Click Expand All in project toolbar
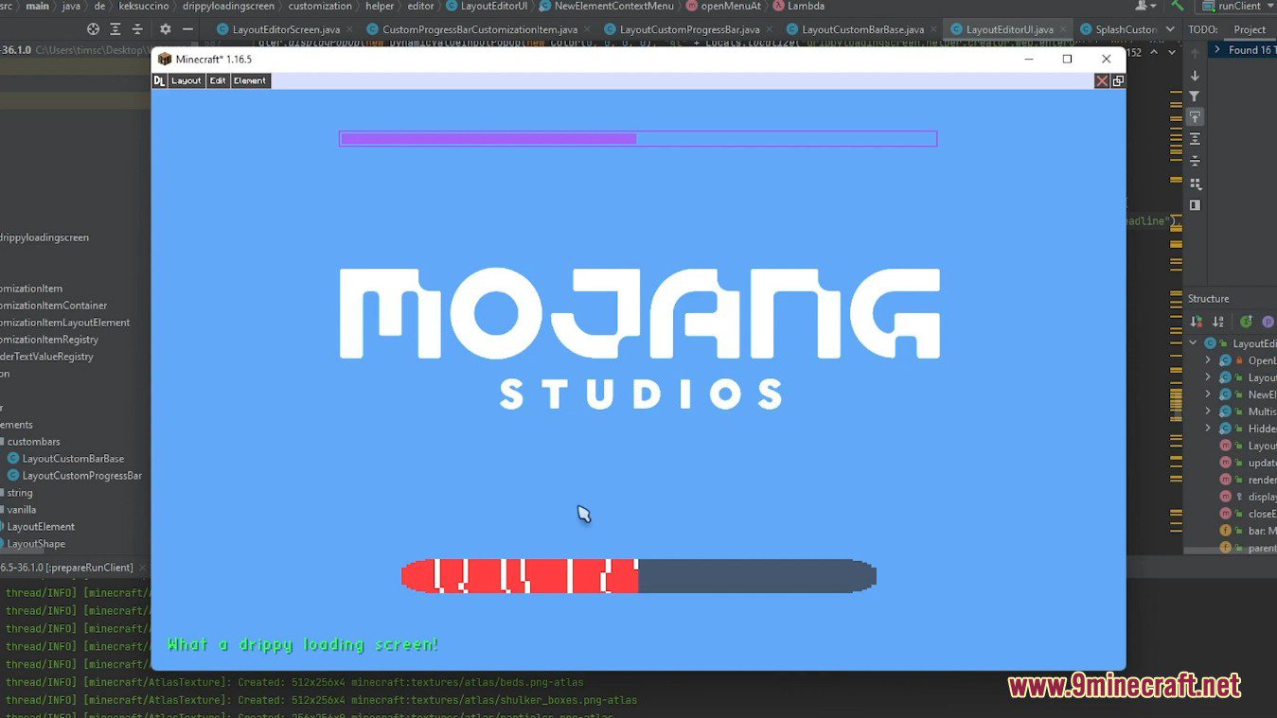 pos(115,29)
